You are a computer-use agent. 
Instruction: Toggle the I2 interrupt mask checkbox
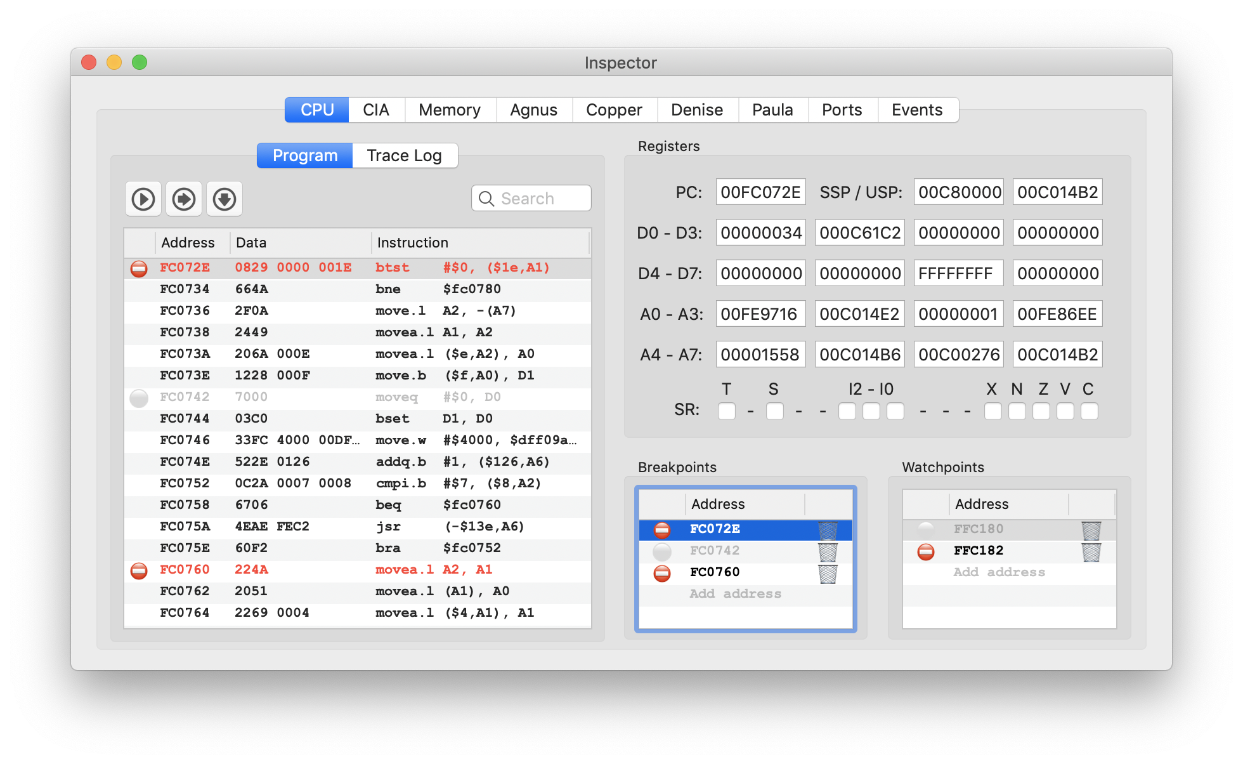[847, 411]
